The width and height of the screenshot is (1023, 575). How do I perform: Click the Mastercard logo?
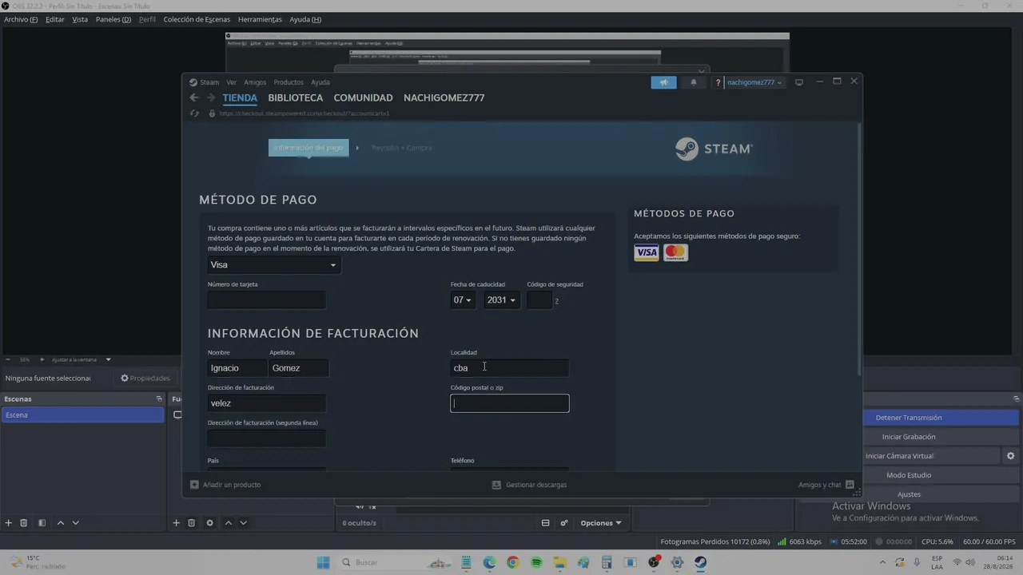[x=675, y=253]
